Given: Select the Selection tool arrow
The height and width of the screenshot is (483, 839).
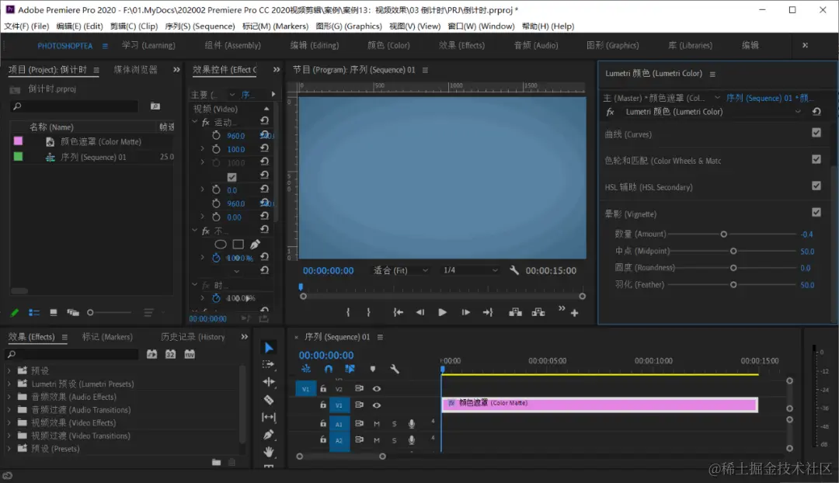Looking at the screenshot, I should tap(269, 348).
